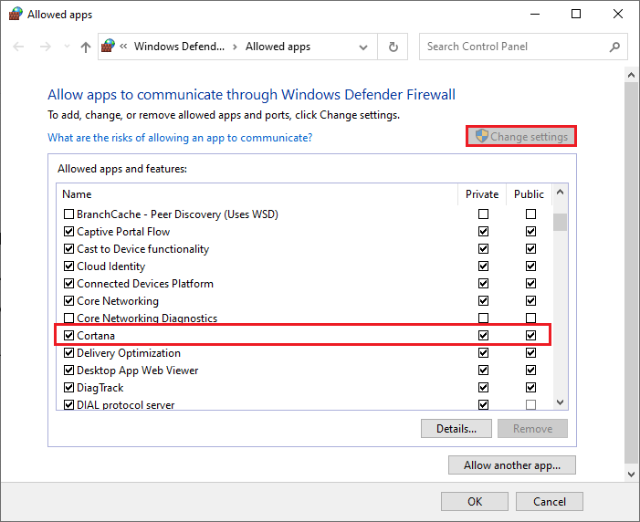
Task: Toggle Cortana Private checkbox
Action: (483, 336)
